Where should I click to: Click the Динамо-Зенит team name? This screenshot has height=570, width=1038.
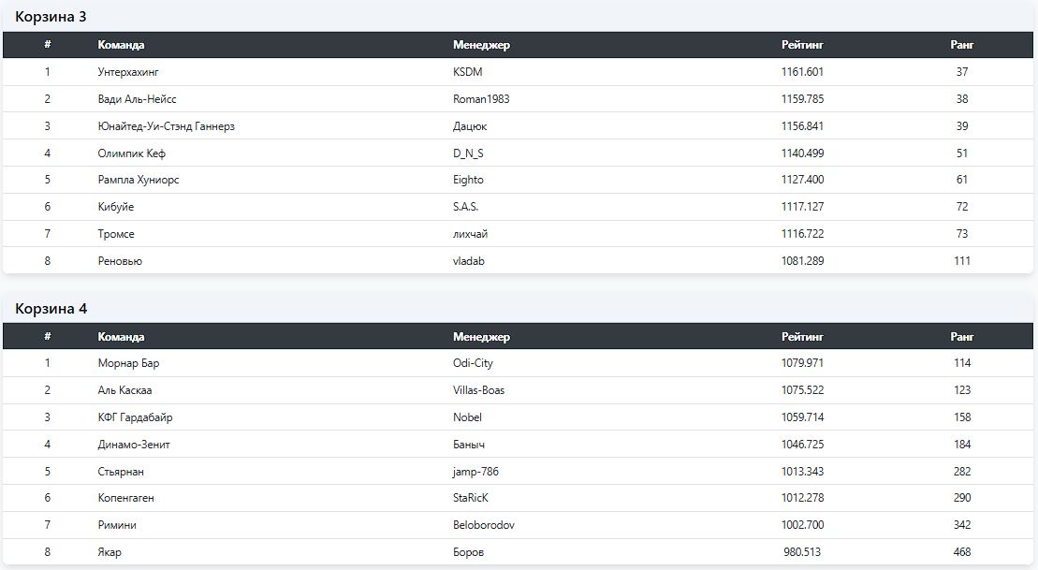(134, 445)
